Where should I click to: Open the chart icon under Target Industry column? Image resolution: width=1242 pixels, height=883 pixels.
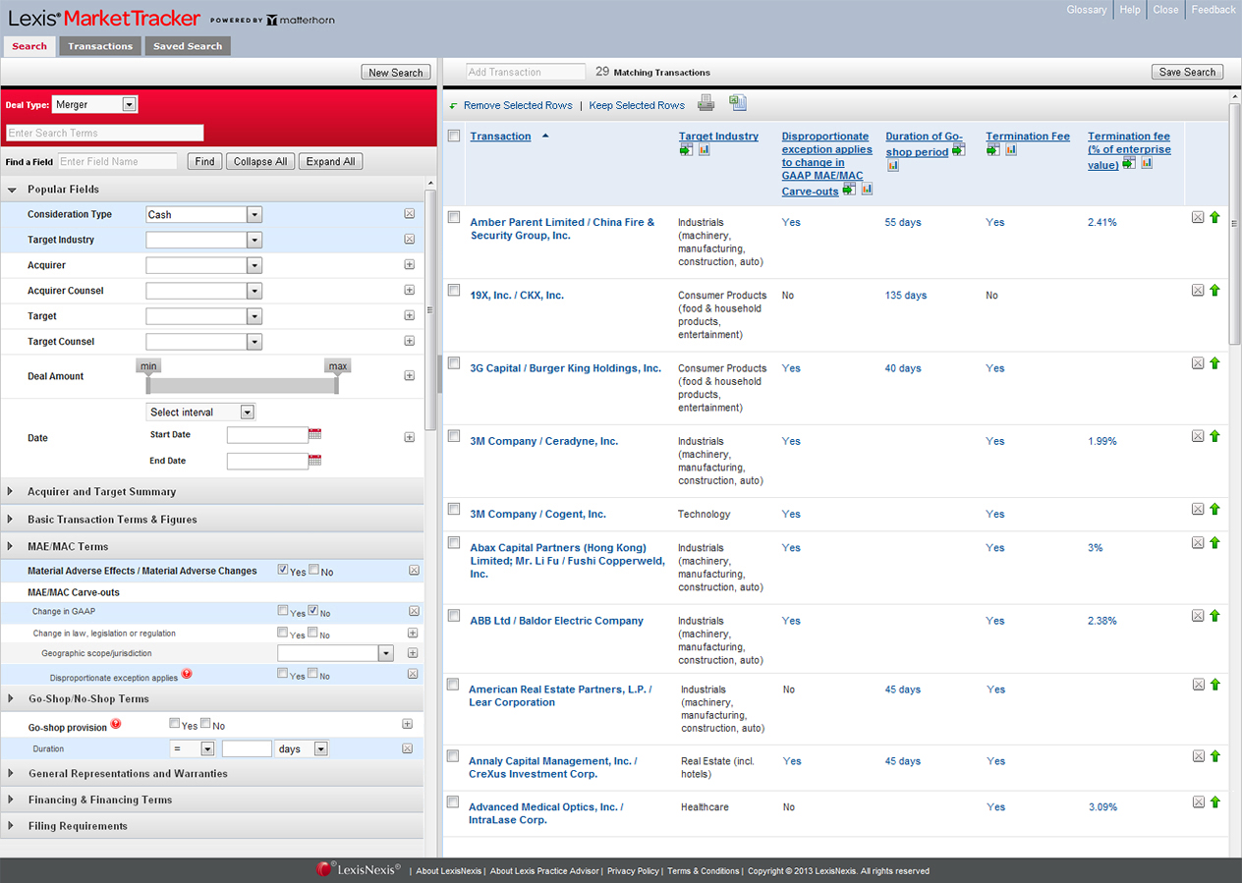pyautogui.click(x=705, y=149)
